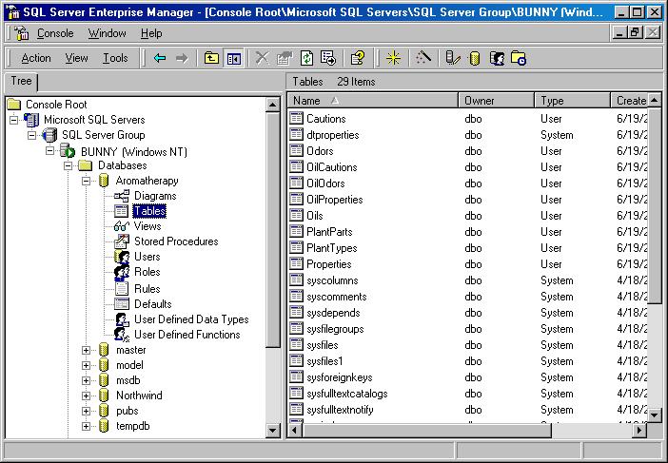The image size is (668, 463).
Task: Sort by the Name column header
Action: 373,101
